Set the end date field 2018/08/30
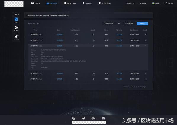This screenshot has width=177, height=125. coord(128,23)
